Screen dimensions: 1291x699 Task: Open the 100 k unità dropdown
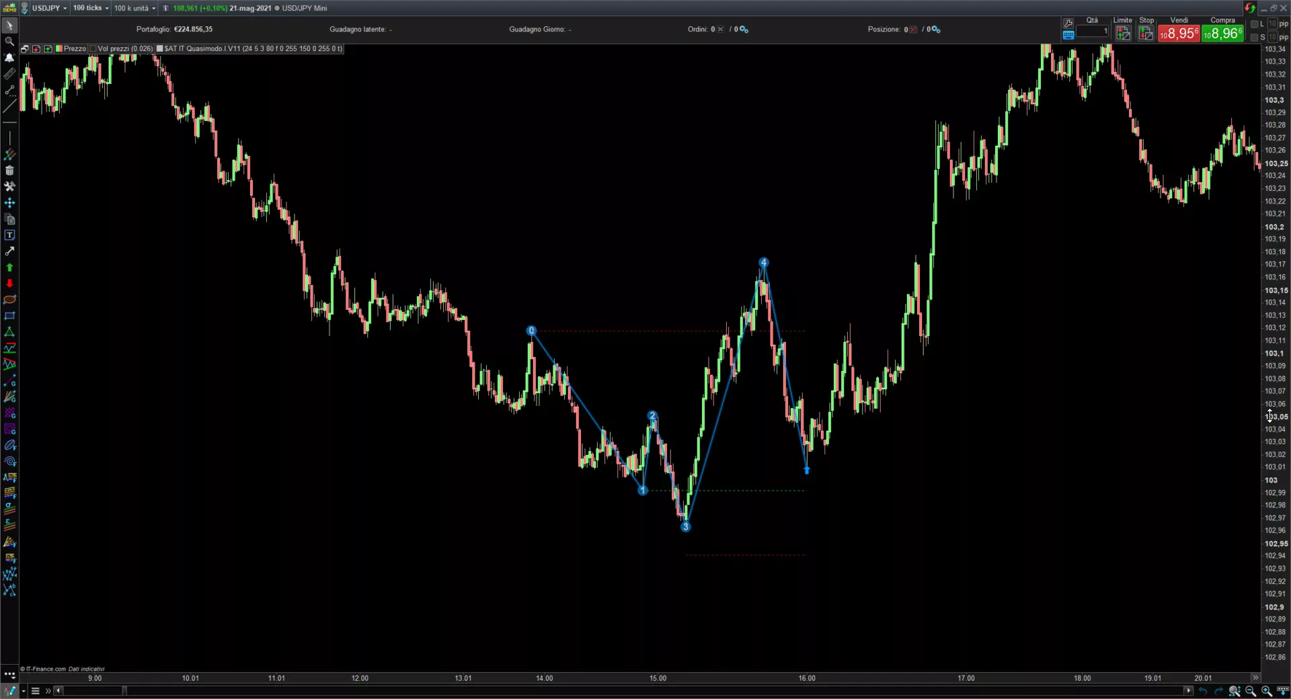click(134, 8)
